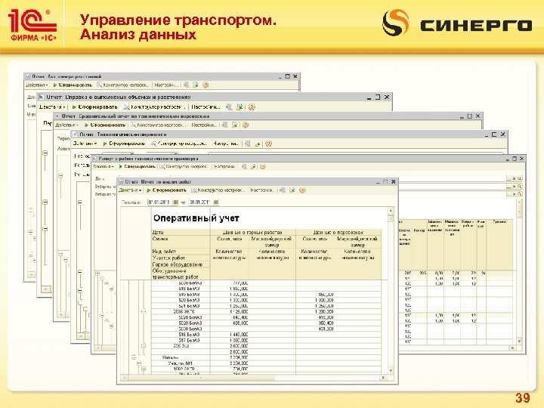Collapse the 256 ЭШ row group
Viewport: 544px width, 408px height.
pos(144,346)
